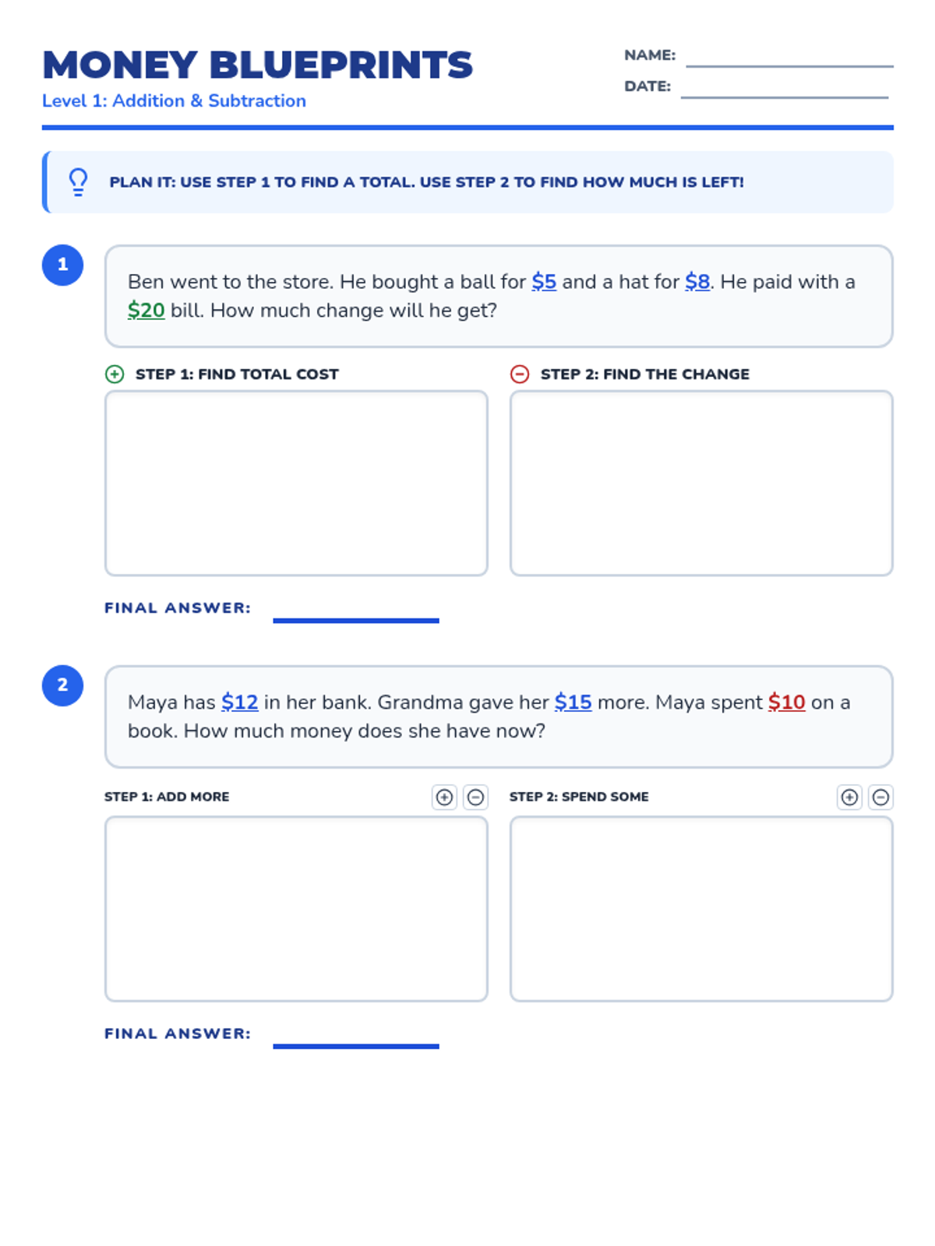
Task: Click the blue number 1 problem badge
Action: [62, 265]
